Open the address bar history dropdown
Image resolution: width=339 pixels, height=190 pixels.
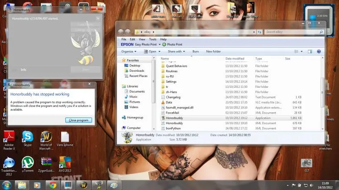pyautogui.click(x=254, y=32)
